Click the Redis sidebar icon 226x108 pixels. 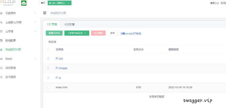pyautogui.click(x=1, y=59)
